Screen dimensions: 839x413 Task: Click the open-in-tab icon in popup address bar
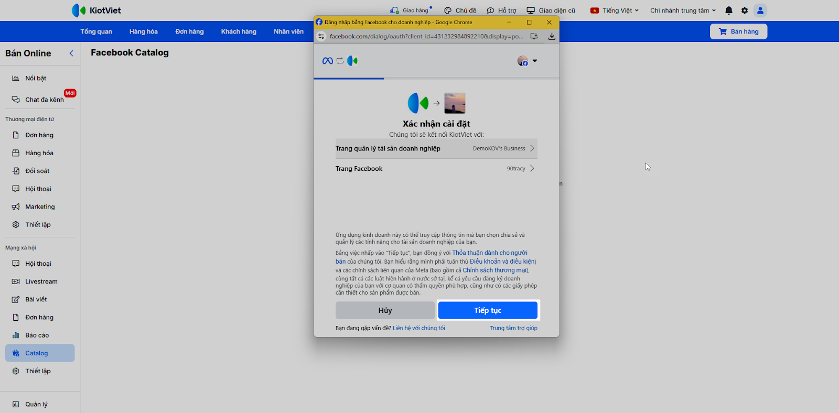(534, 36)
